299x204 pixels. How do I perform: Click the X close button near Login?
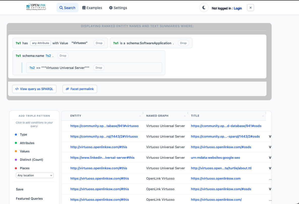tap(250, 8)
